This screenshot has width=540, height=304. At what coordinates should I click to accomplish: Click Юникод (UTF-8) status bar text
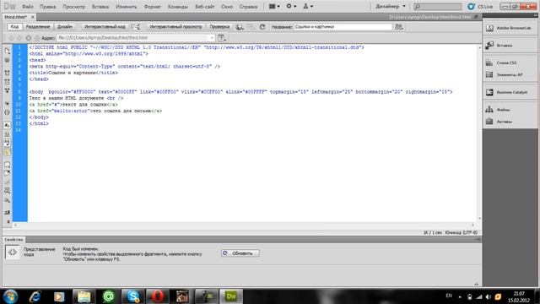coord(462,233)
